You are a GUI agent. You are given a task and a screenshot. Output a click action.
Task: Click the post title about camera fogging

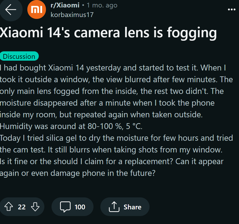click(x=108, y=33)
